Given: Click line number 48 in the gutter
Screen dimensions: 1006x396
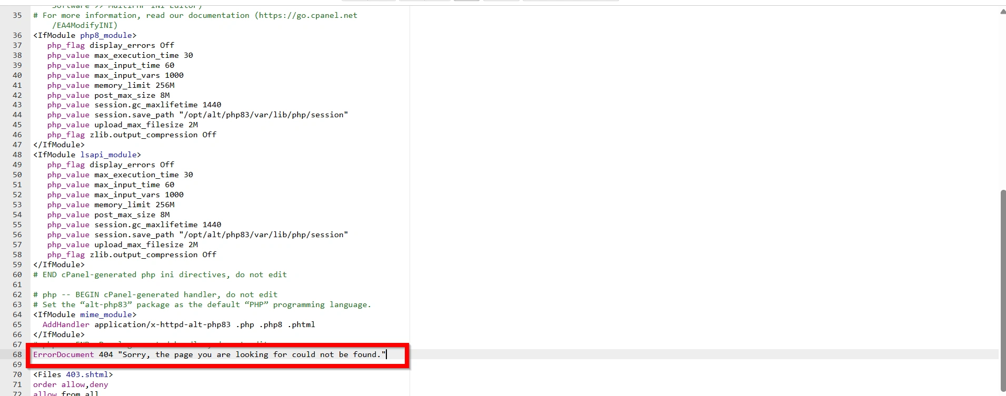Looking at the screenshot, I should 17,155.
